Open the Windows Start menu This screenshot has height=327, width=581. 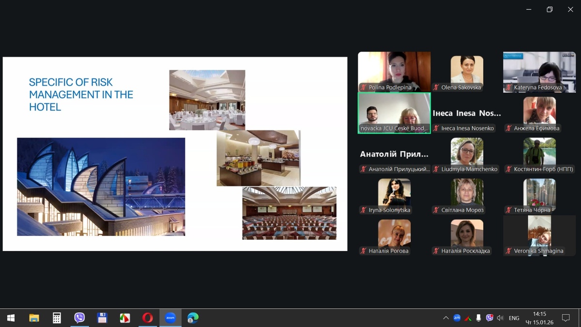11,318
